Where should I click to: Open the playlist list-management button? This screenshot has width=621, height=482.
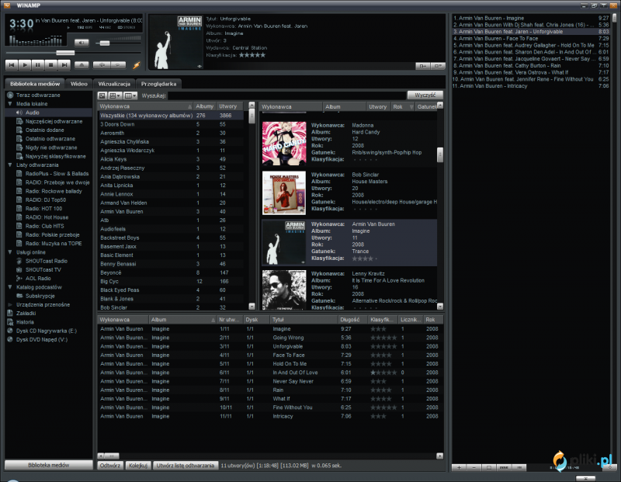click(x=519, y=467)
